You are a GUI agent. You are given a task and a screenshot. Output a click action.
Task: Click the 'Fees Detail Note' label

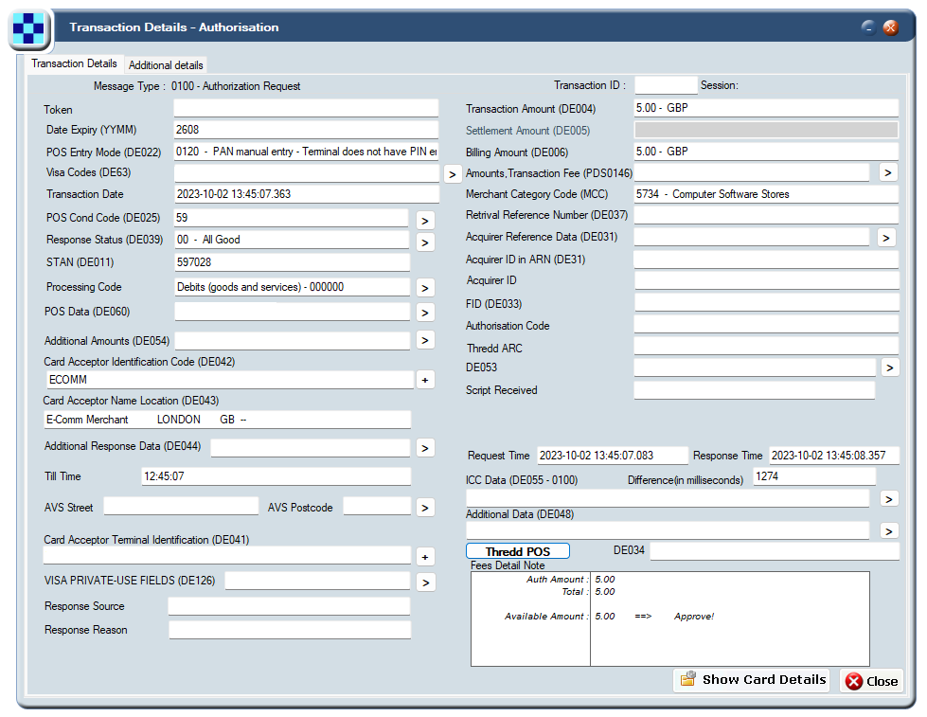coord(508,565)
